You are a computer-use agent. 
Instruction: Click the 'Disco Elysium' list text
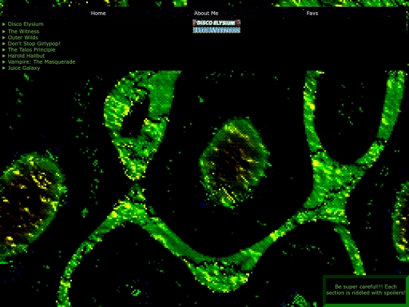pos(26,24)
